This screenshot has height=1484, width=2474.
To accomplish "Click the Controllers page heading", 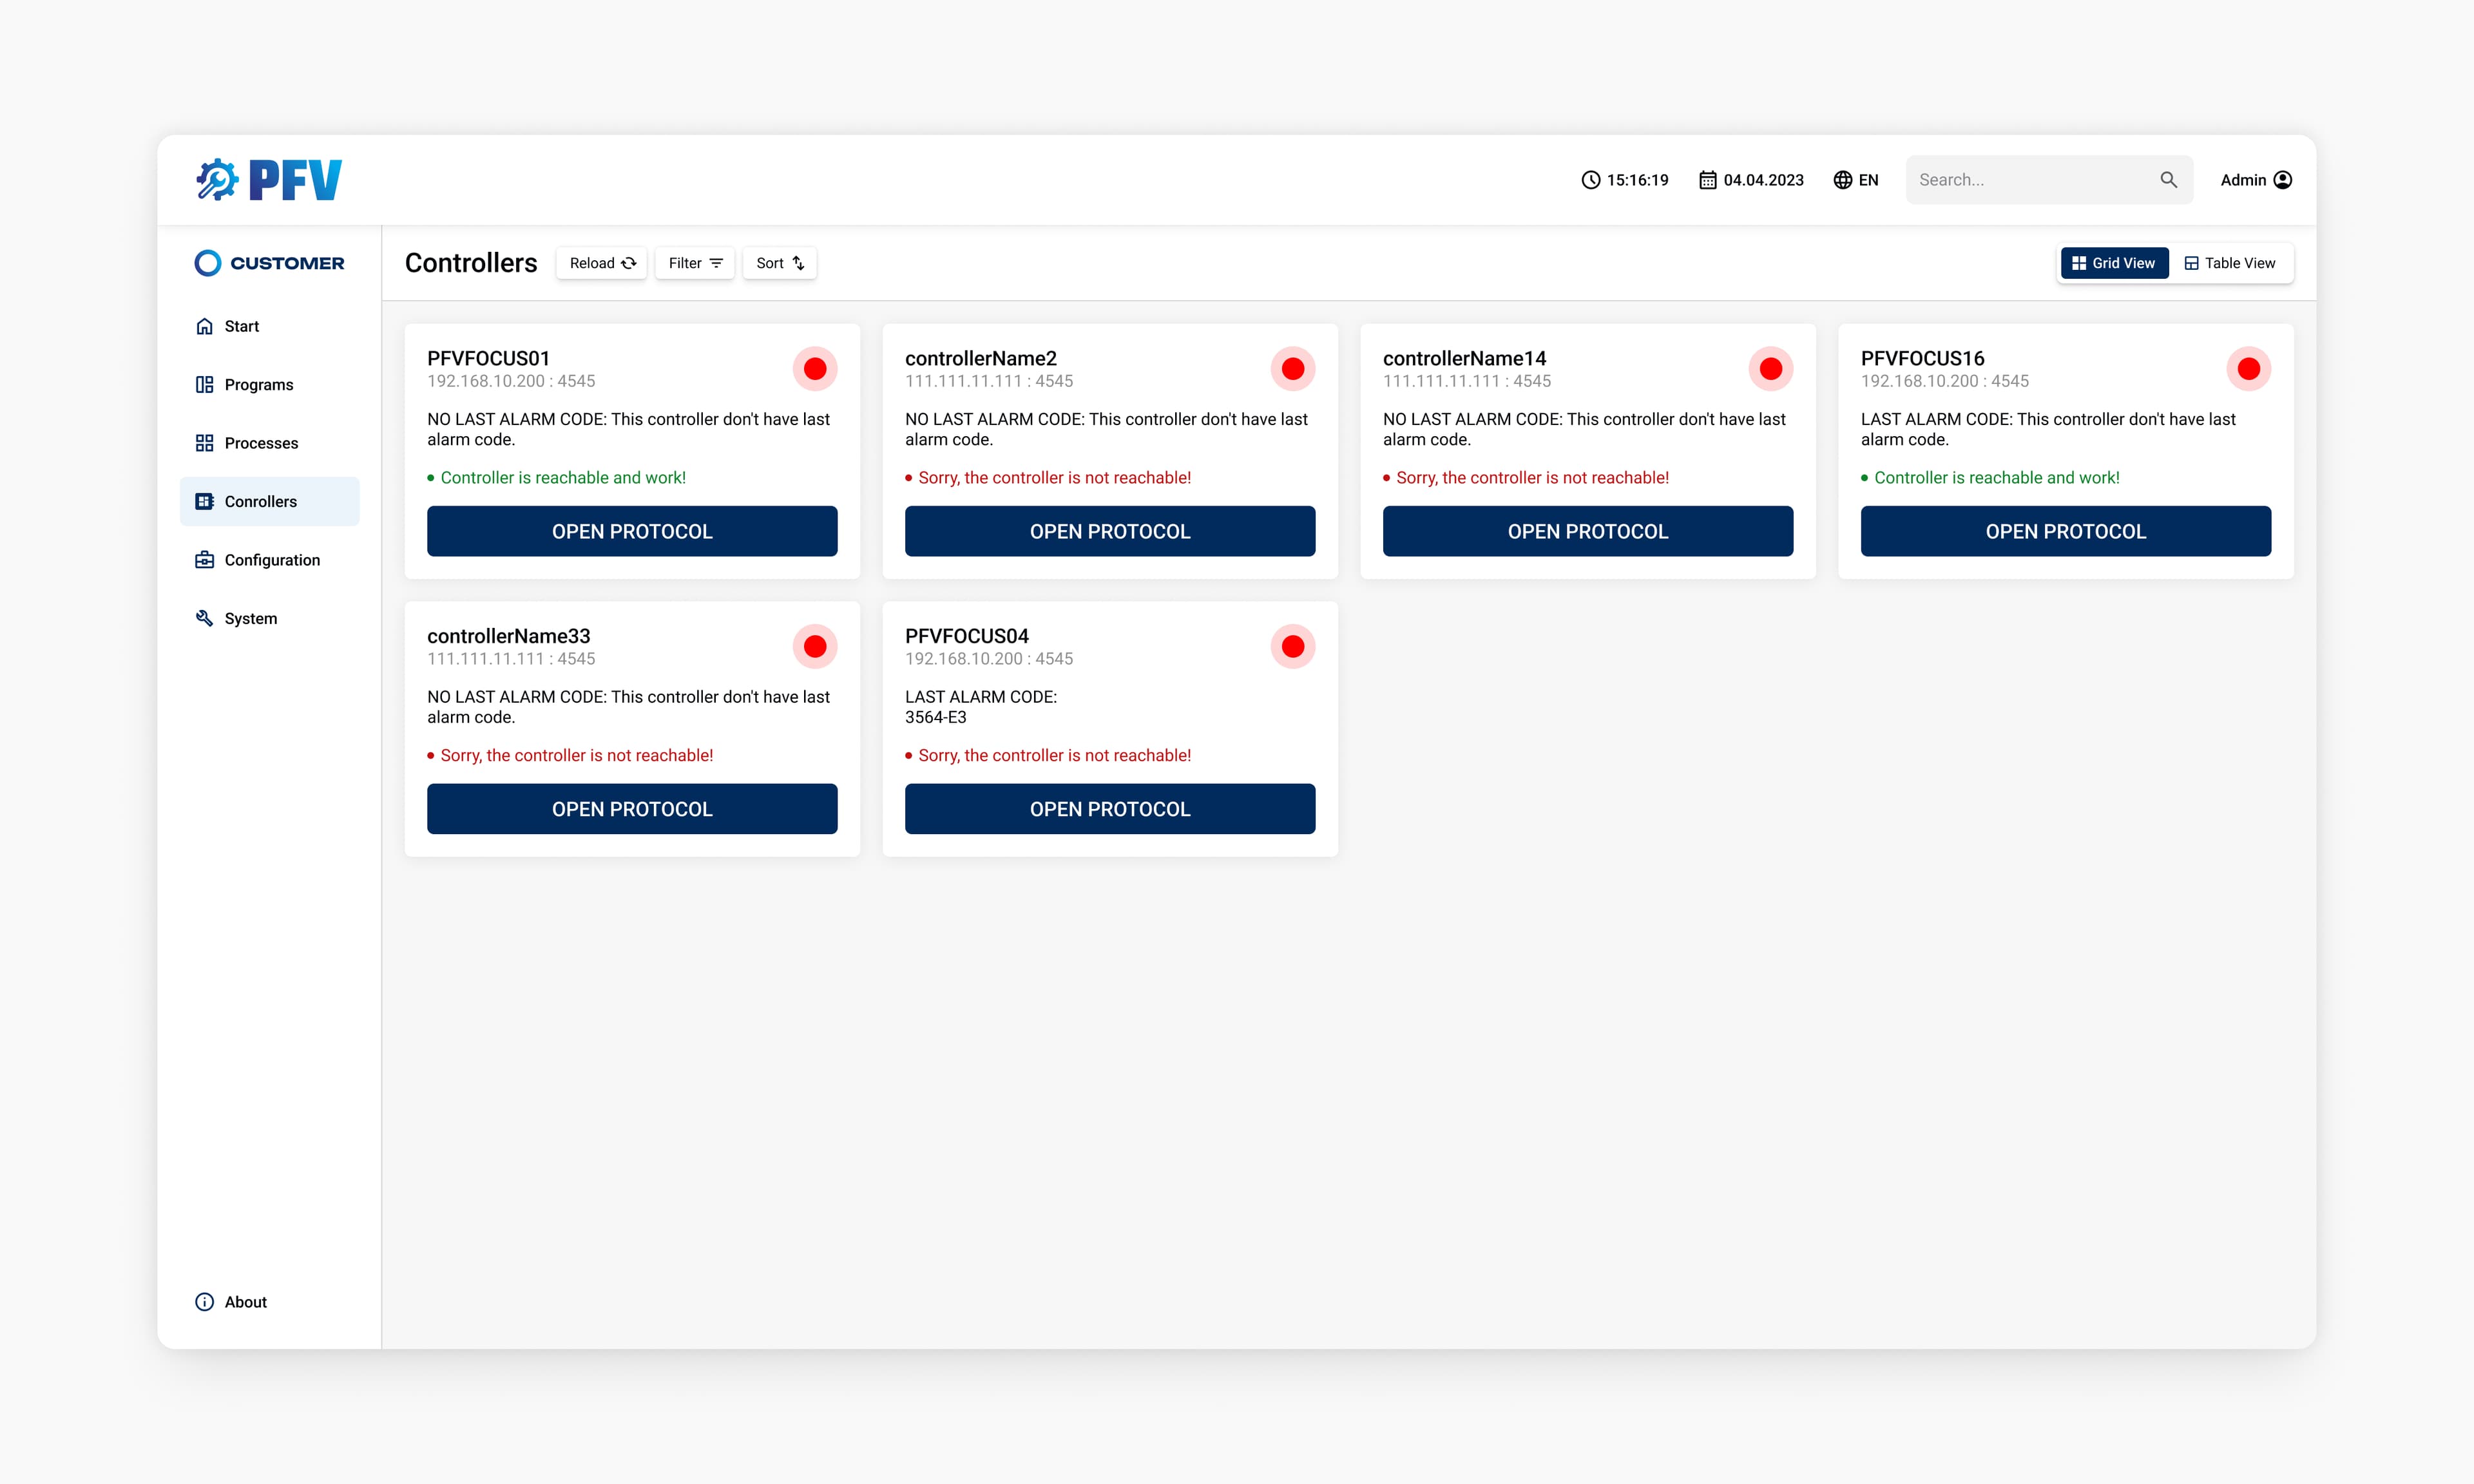I will (471, 263).
